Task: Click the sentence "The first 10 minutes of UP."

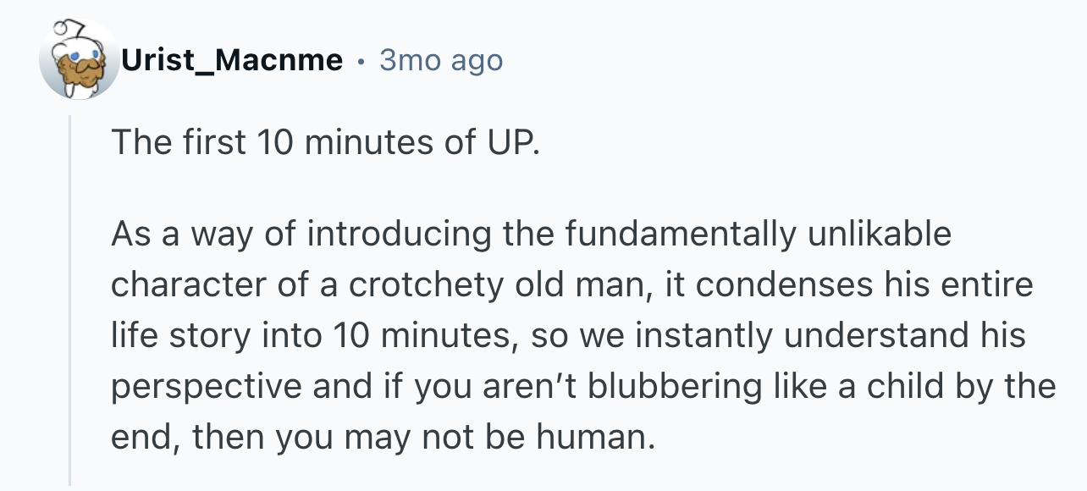Action: click(324, 142)
